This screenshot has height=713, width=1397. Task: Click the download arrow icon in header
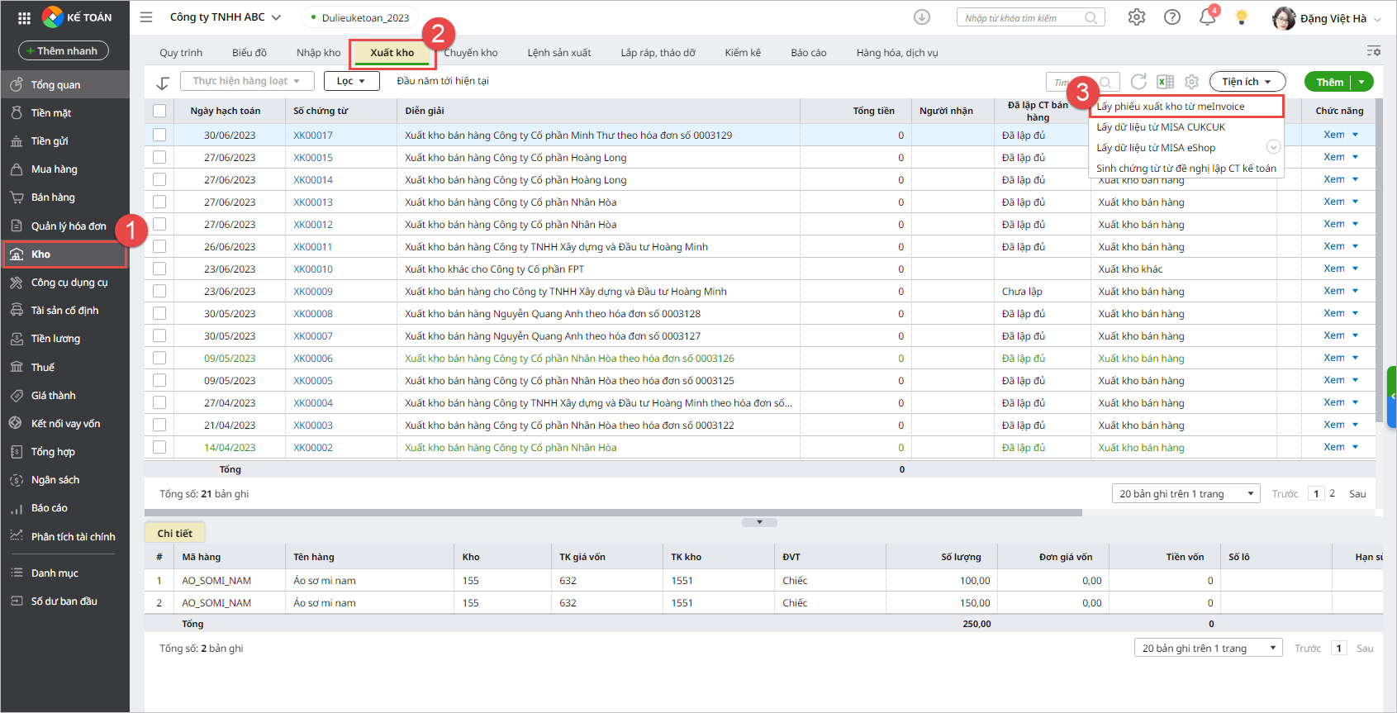coord(922,17)
